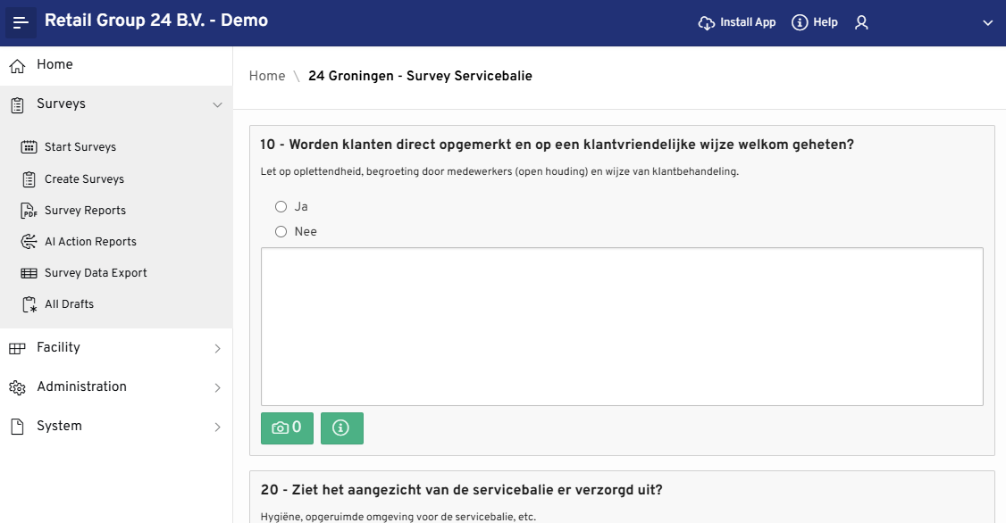Click the Survey Reports PDF icon
This screenshot has width=1006, height=523.
pos(29,211)
